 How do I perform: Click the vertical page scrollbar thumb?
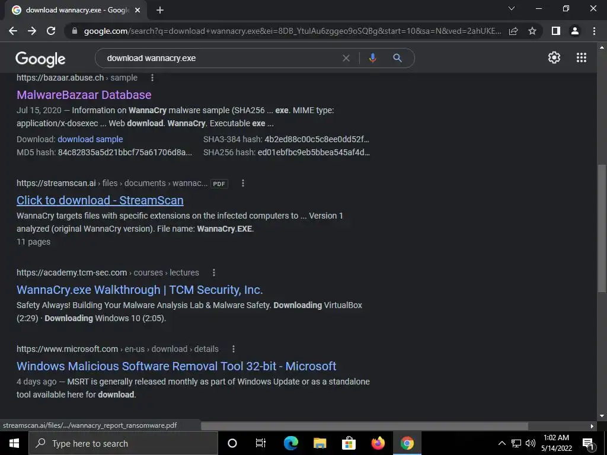point(602,228)
